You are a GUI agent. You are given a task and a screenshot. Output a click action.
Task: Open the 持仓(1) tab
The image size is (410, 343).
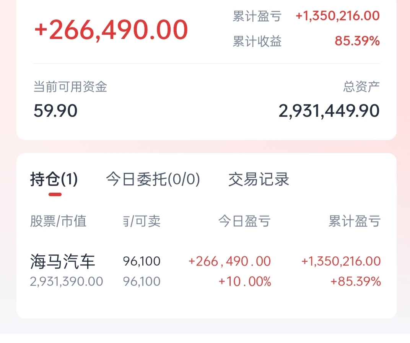(x=54, y=179)
